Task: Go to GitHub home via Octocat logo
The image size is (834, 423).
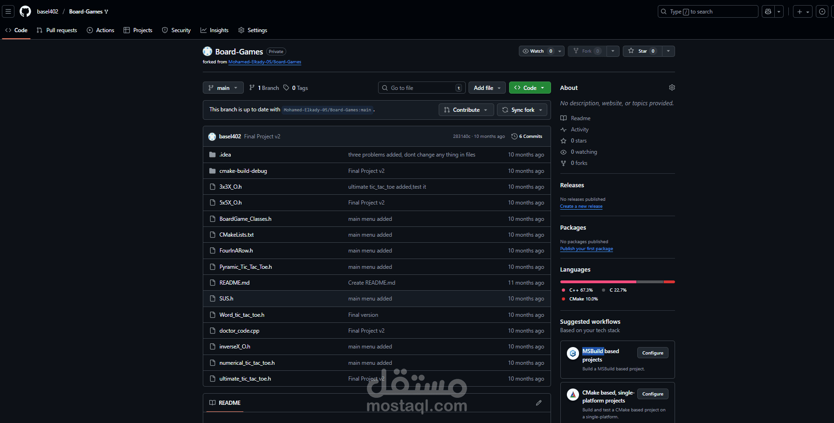Action: click(25, 12)
